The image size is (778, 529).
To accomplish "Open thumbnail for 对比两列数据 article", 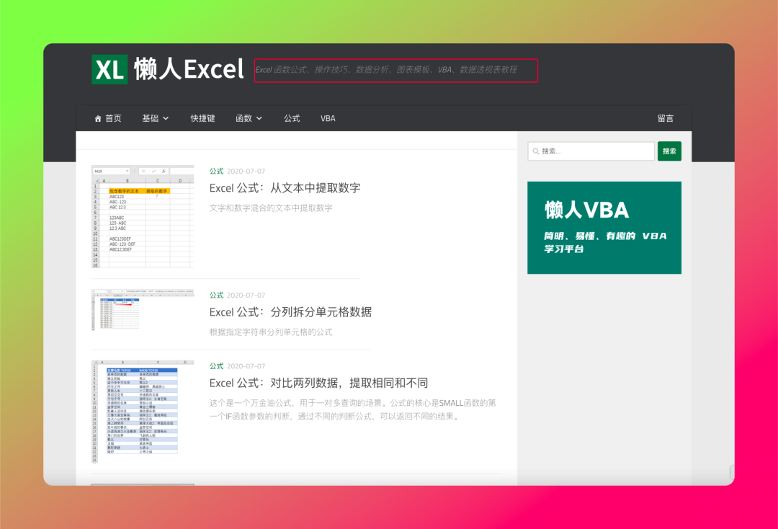I will (x=143, y=412).
